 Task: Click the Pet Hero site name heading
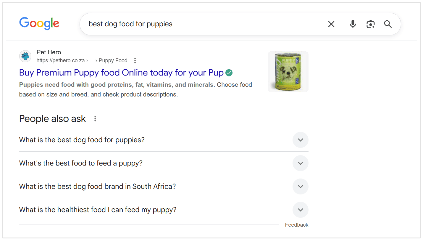49,52
